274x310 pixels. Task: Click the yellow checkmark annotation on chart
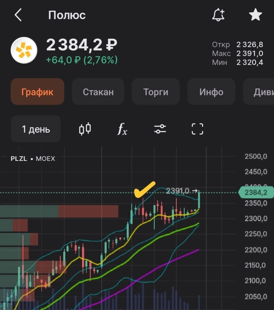point(144,189)
